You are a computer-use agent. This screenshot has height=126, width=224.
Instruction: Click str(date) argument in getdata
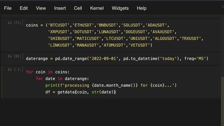pos(103,92)
